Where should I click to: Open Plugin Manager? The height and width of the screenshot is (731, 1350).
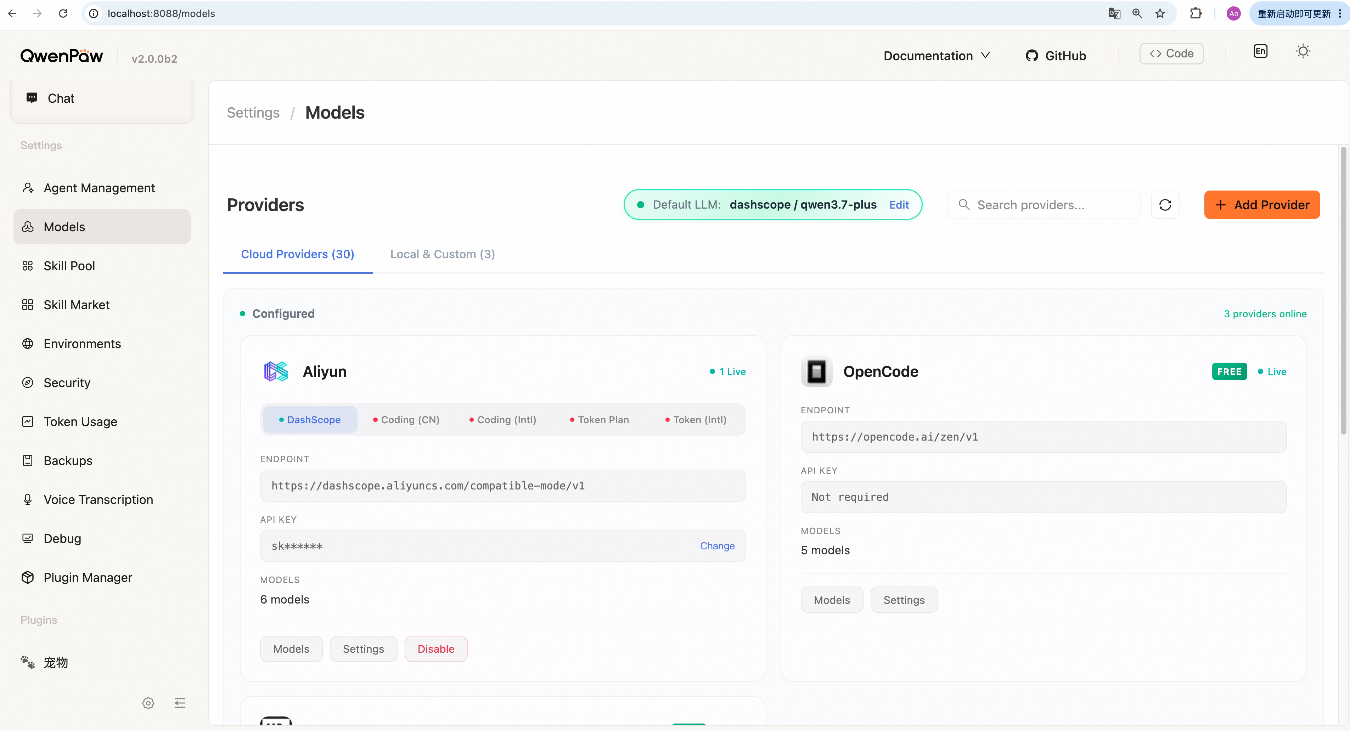click(102, 578)
